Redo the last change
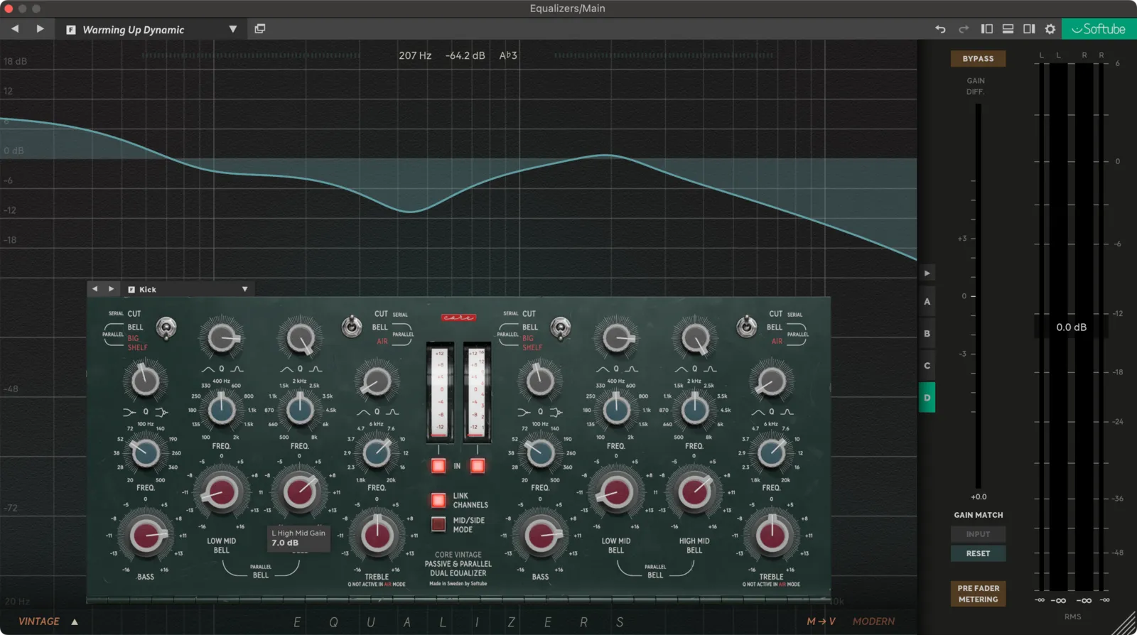The width and height of the screenshot is (1137, 635). coord(964,29)
